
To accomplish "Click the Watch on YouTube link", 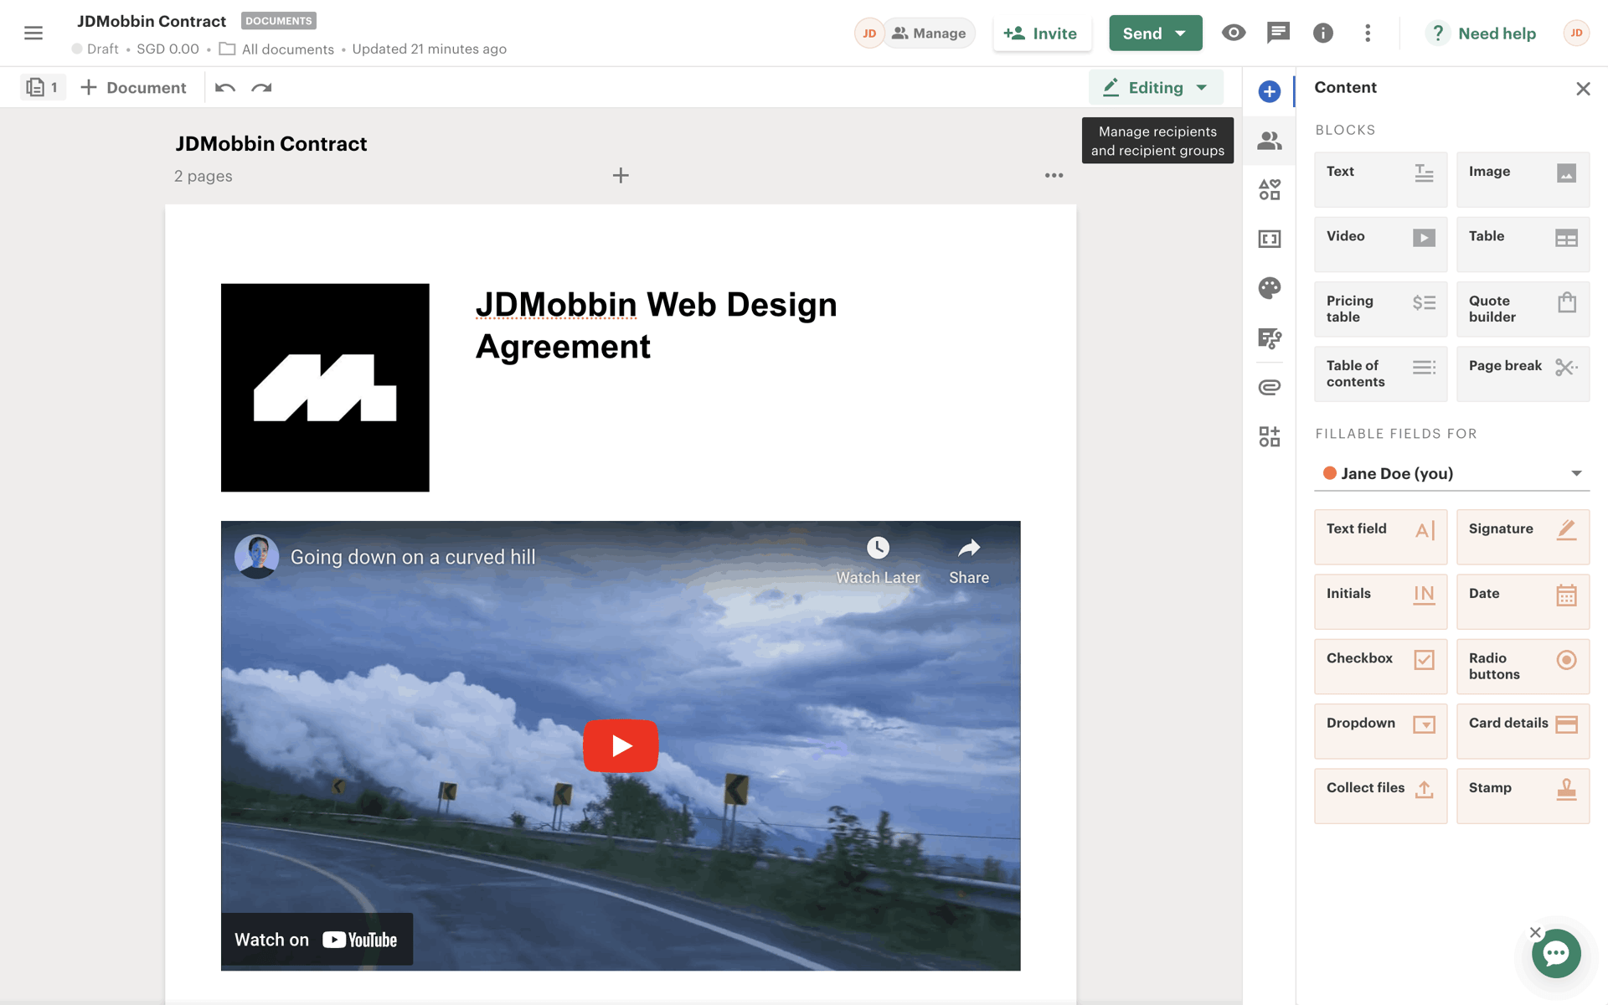I will (x=317, y=939).
